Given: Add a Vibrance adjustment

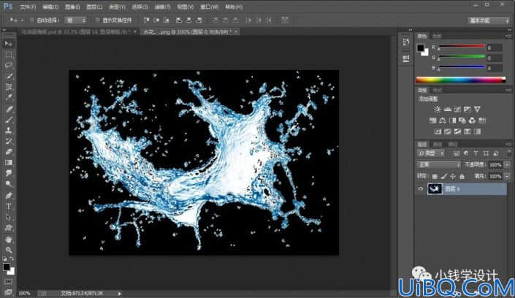Looking at the screenshot, I should pyautogui.click(x=477, y=110).
